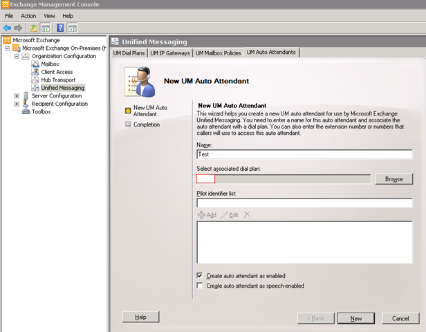
Task: Click the Server Configuration node icon
Action: [x=26, y=95]
